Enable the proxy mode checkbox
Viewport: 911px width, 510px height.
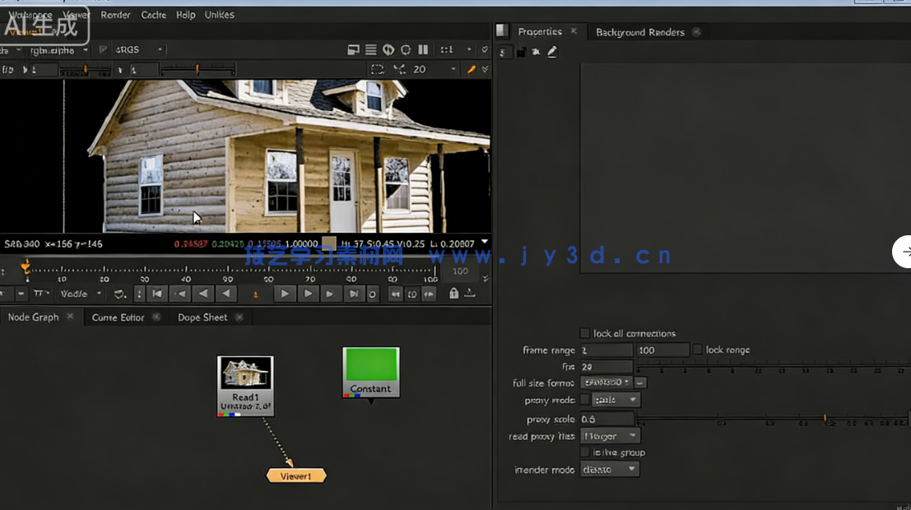584,400
